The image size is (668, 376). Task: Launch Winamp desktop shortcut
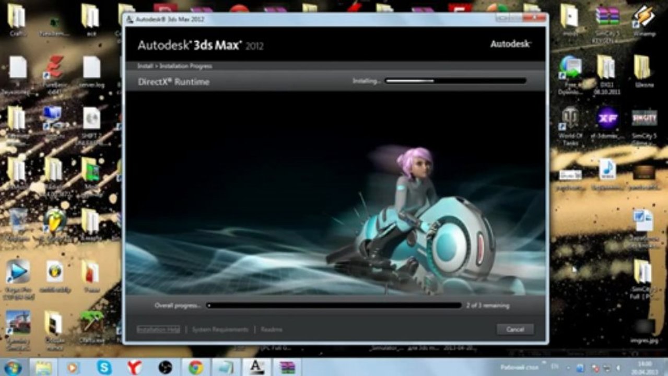point(644,21)
